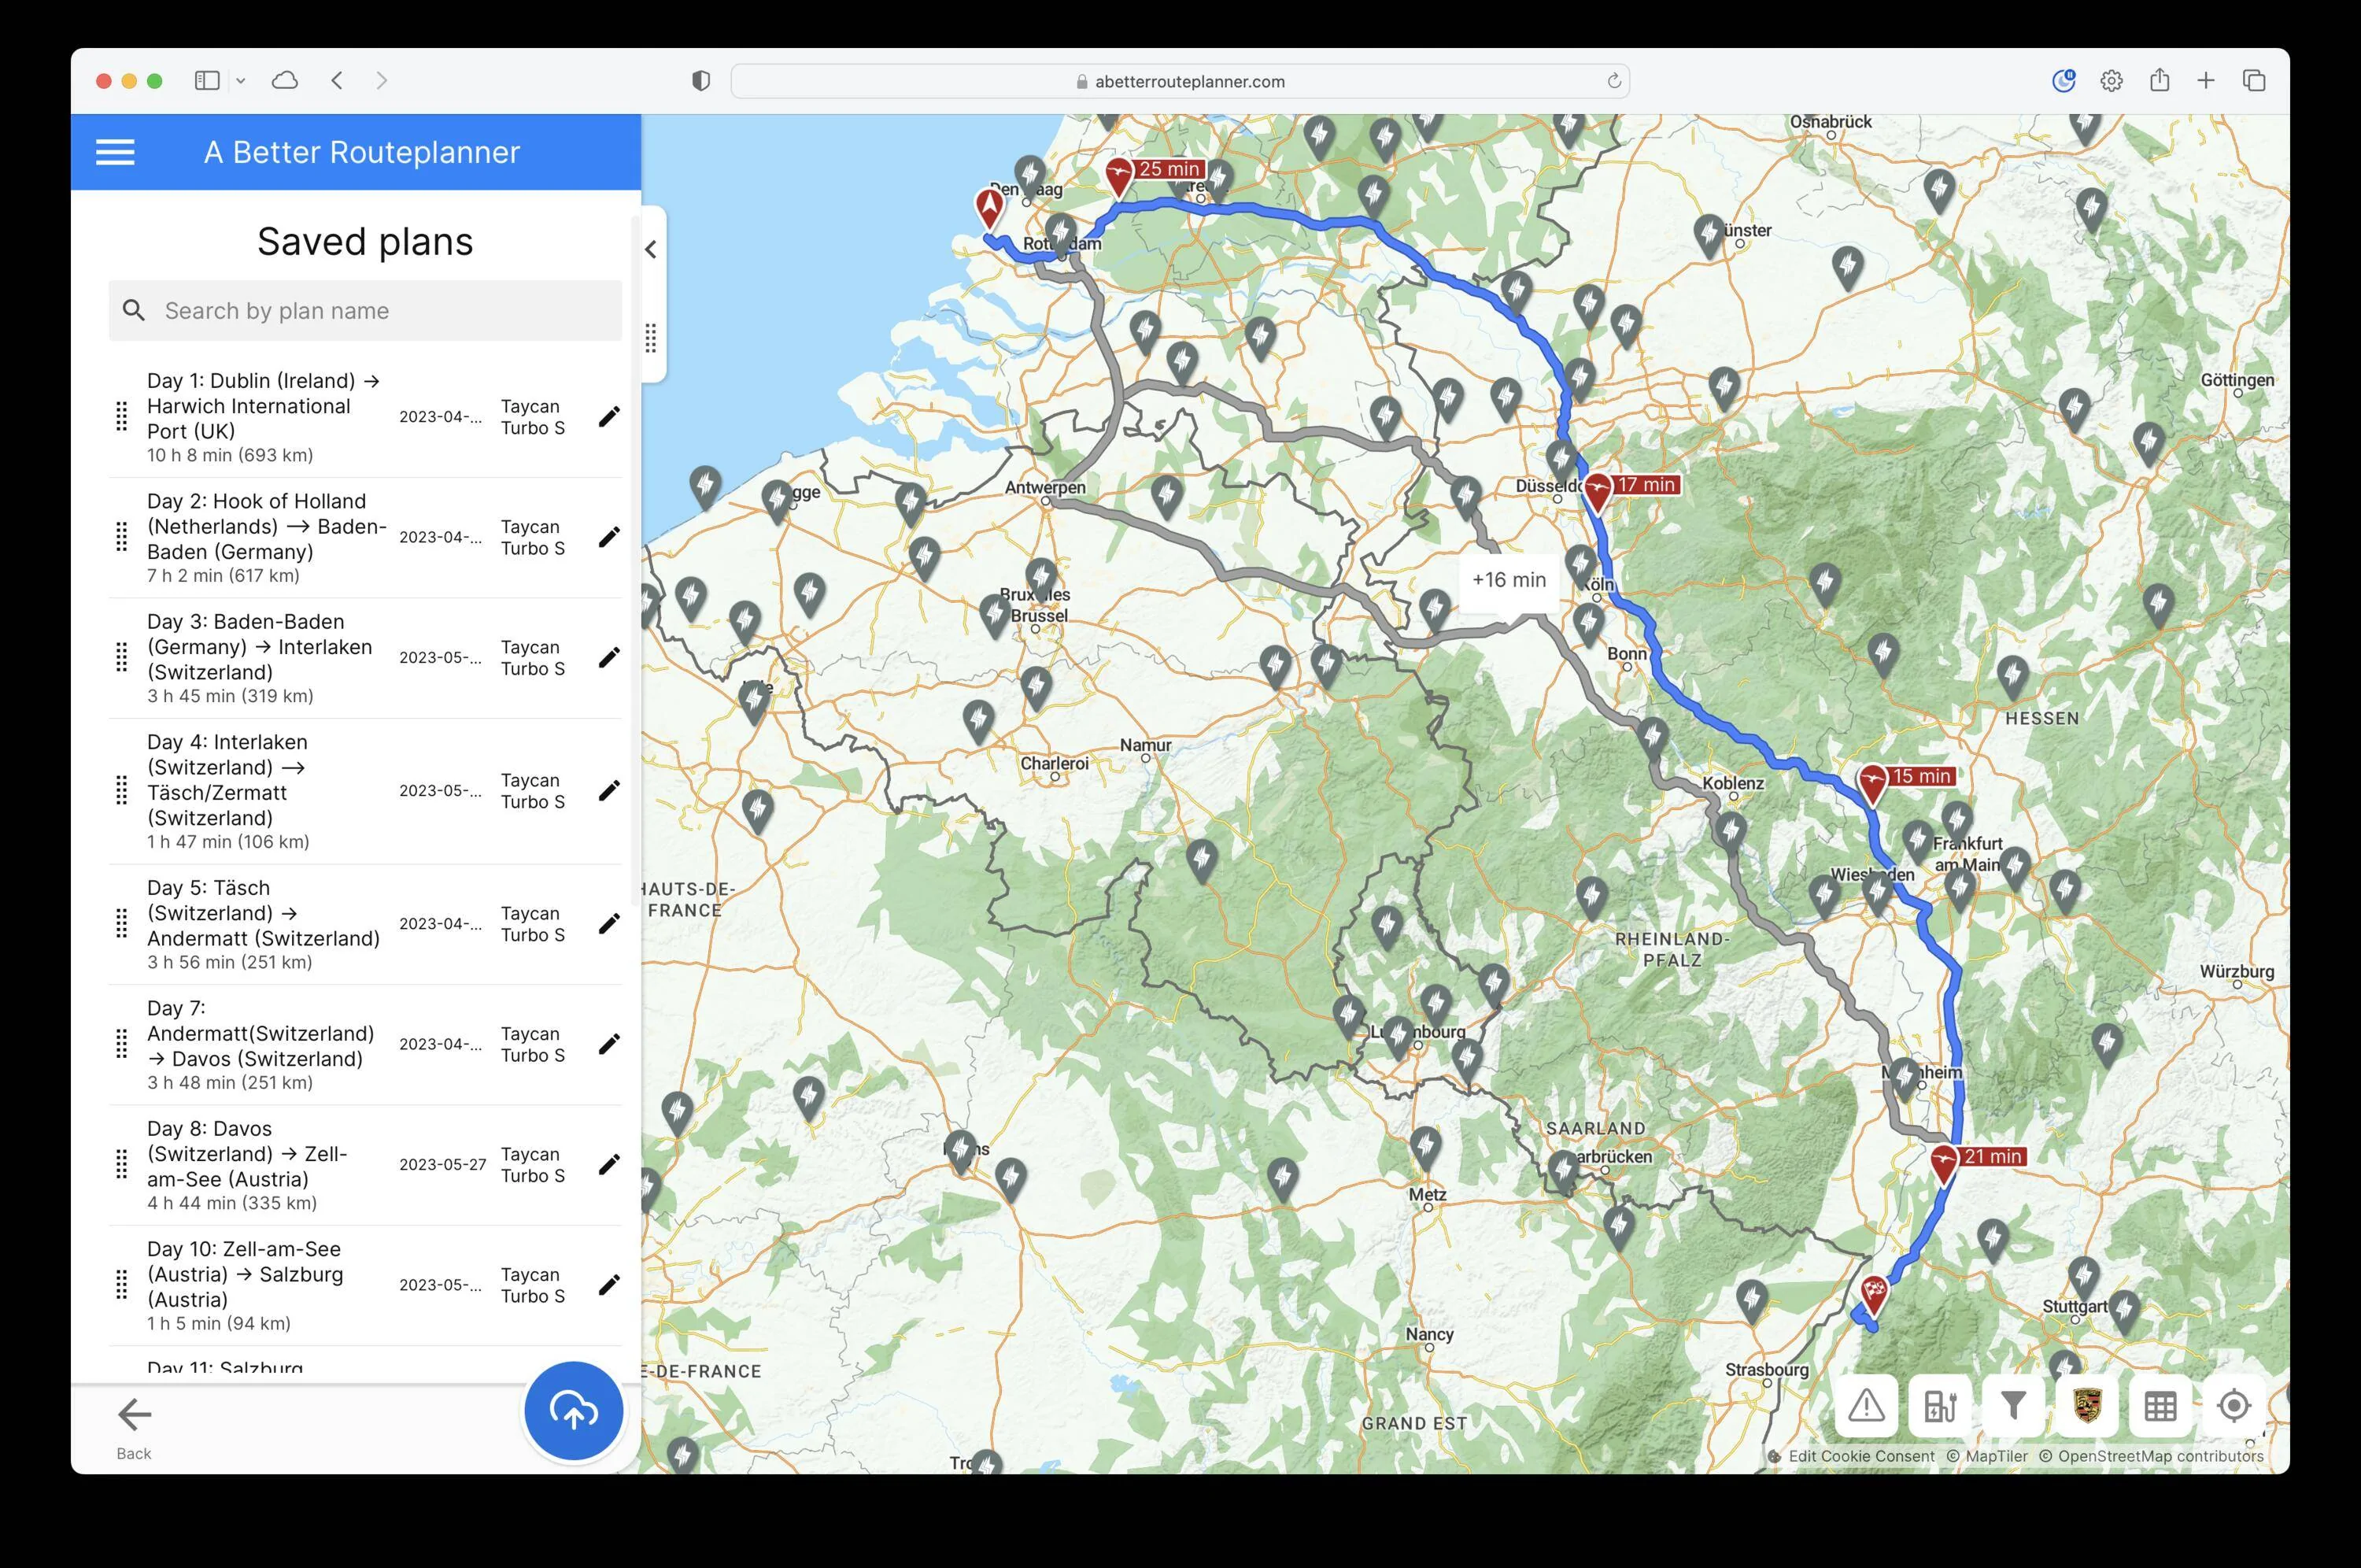Open Day 8: Davos to Zell-am-See plan
Screen dimensions: 2361x1568
click(x=365, y=1165)
